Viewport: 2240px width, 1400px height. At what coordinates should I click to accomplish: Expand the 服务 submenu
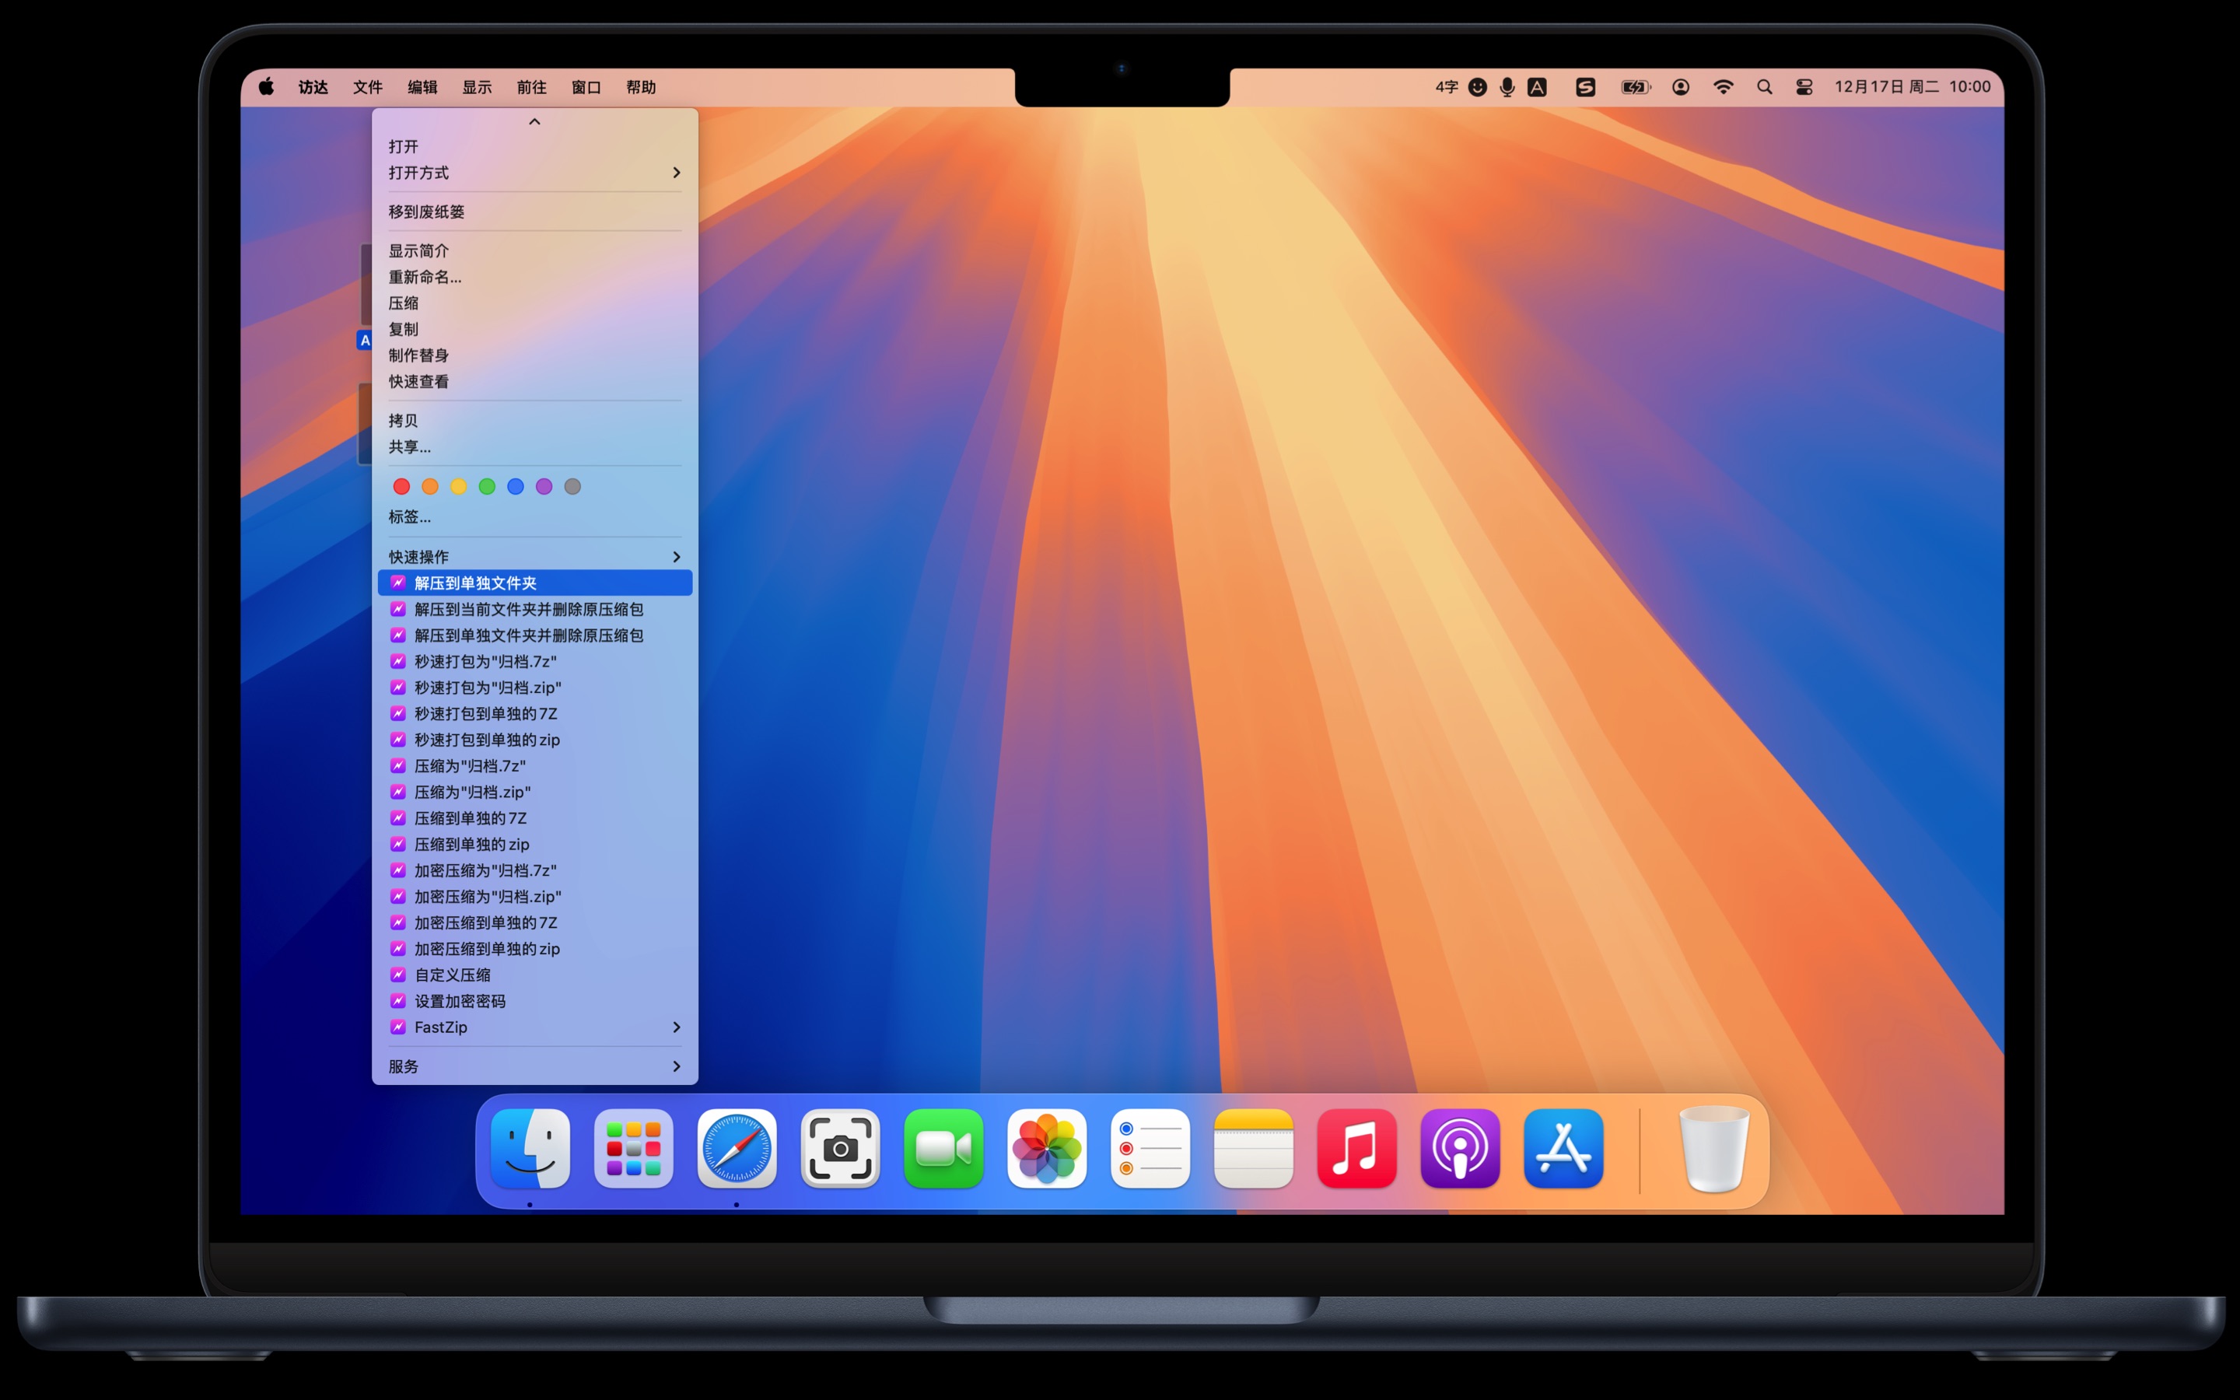click(x=535, y=1066)
